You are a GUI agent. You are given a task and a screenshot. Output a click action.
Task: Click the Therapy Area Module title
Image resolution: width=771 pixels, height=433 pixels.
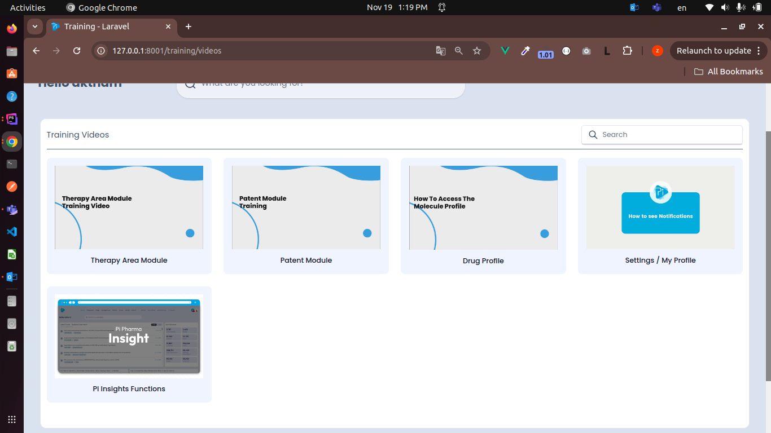point(129,260)
